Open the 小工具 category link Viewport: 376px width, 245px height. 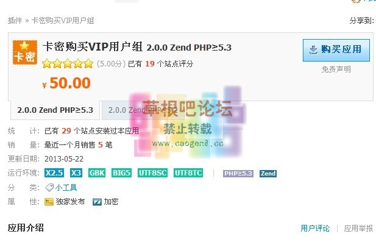tap(66, 188)
